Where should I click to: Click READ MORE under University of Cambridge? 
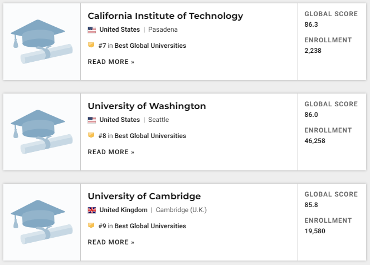click(x=111, y=242)
